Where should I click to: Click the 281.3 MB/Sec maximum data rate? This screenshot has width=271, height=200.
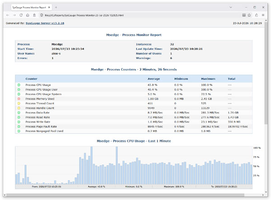click(x=210, y=113)
